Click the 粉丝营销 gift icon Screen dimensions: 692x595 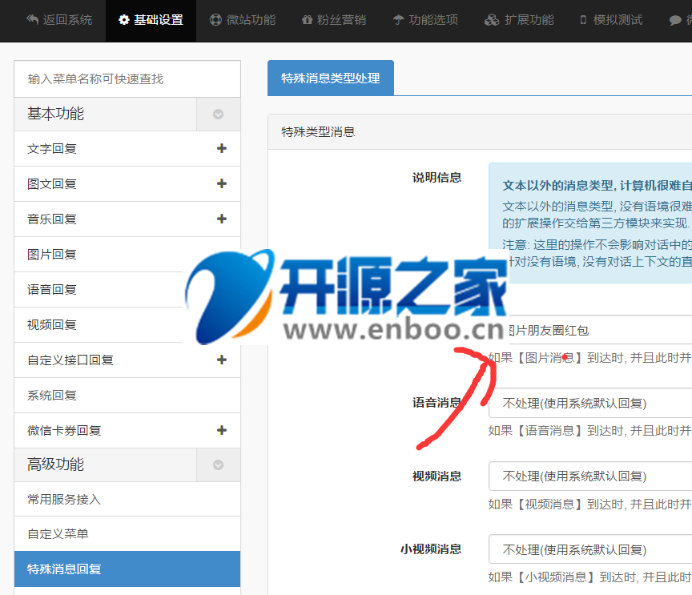tap(308, 20)
